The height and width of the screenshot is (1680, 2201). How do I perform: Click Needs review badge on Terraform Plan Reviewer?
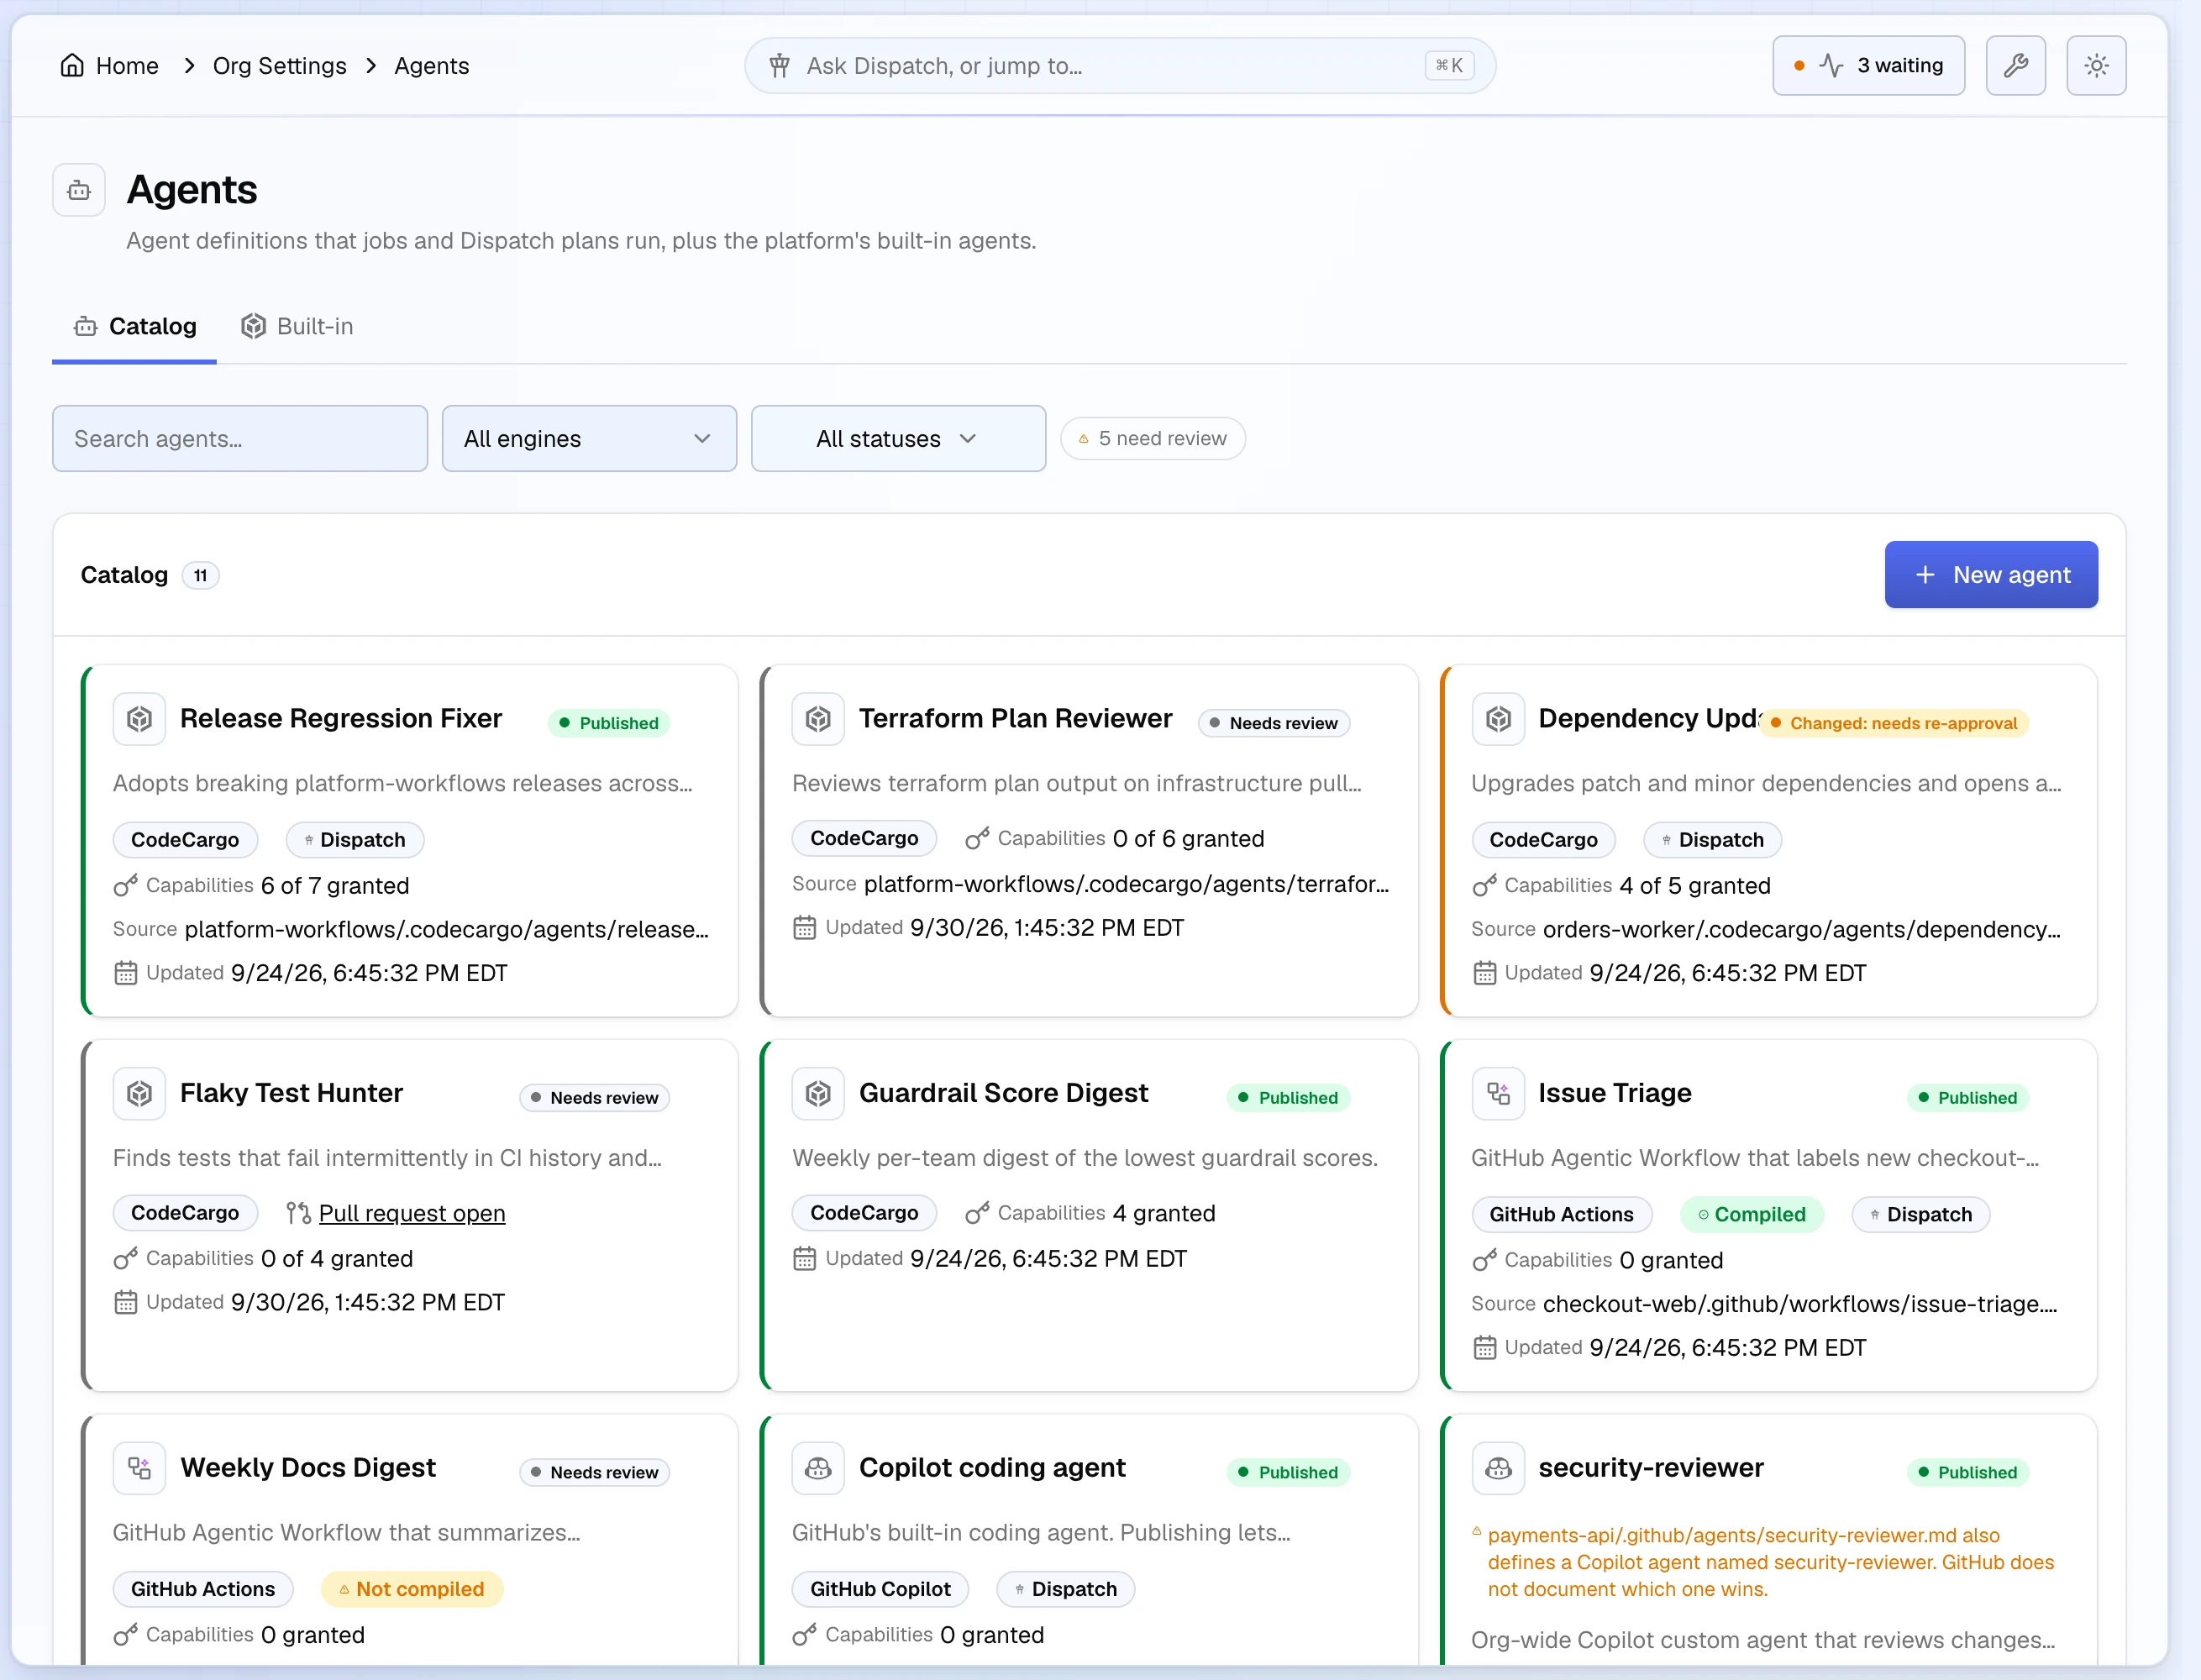(1274, 723)
